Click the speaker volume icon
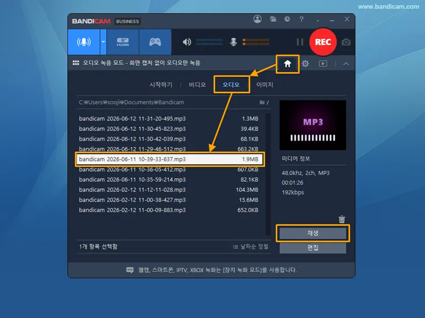Image resolution: width=425 pixels, height=318 pixels. click(187, 42)
